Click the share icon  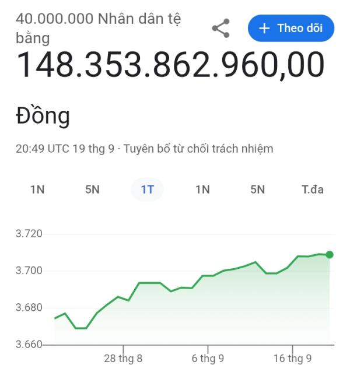coord(220,28)
